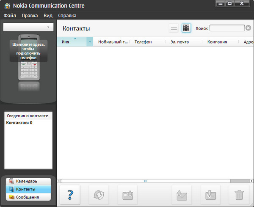Click the Messages envelope icon
Viewport: 254px width, 207px height.
pyautogui.click(x=11, y=197)
